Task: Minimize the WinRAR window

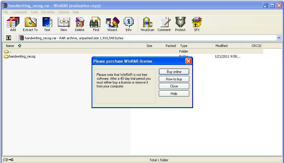Action: click(x=265, y=6)
